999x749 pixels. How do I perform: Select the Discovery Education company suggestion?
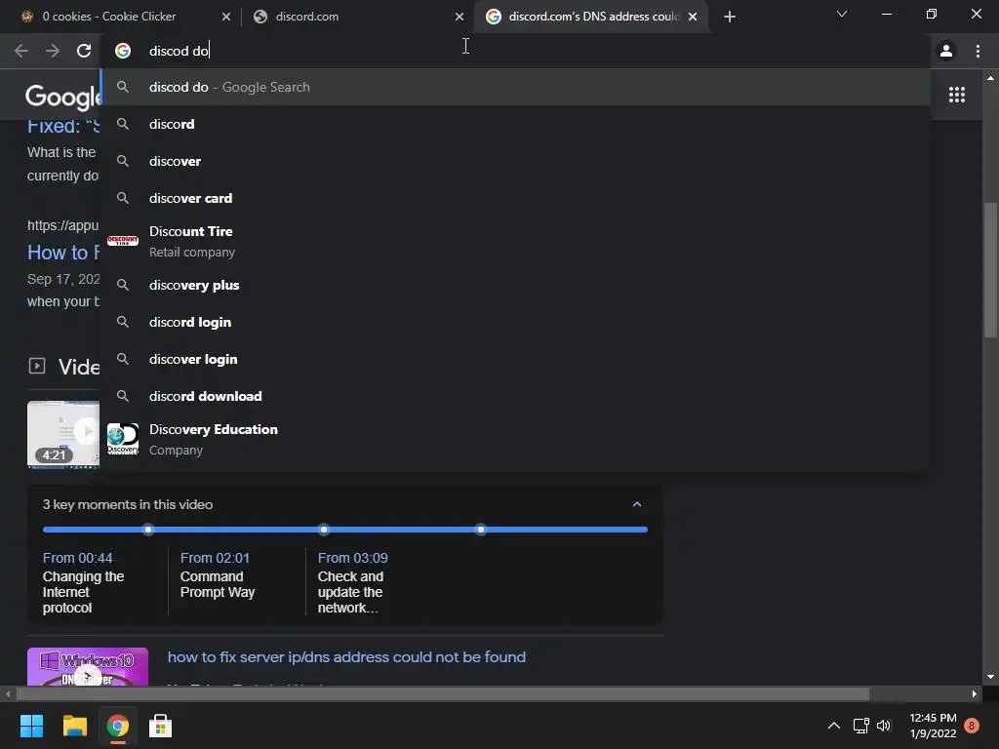515,440
